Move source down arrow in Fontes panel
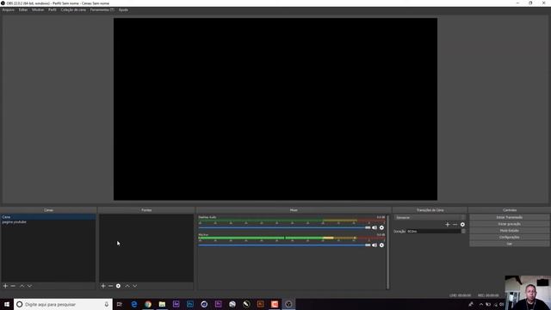 135,286
